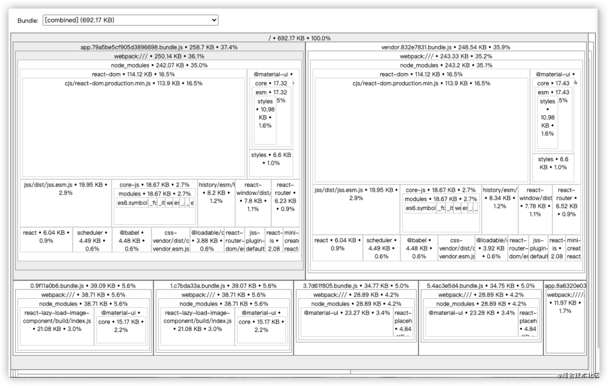
Task: Select @material-ui 23.27 KB block
Action: (x=347, y=322)
